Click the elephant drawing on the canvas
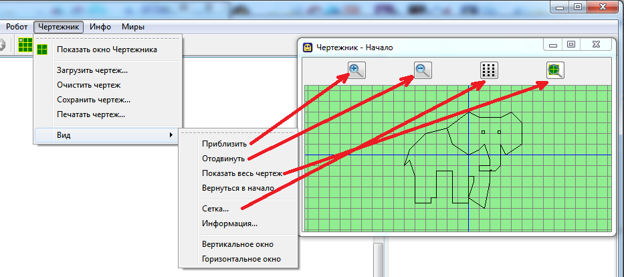Screen dimensions: 624x277 coord(463,159)
